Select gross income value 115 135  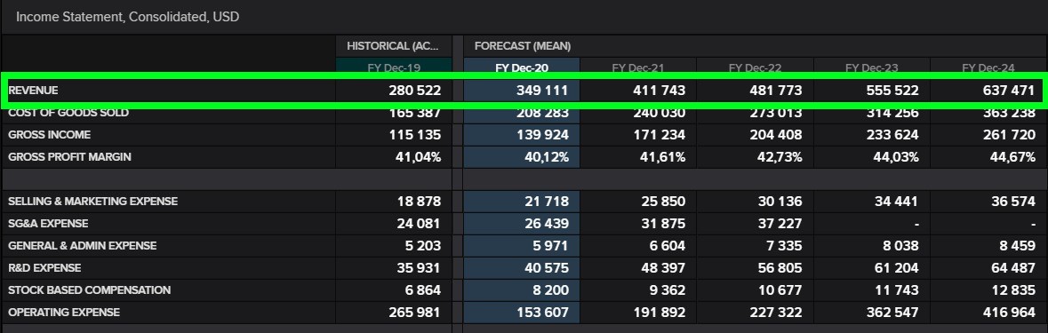pos(415,135)
